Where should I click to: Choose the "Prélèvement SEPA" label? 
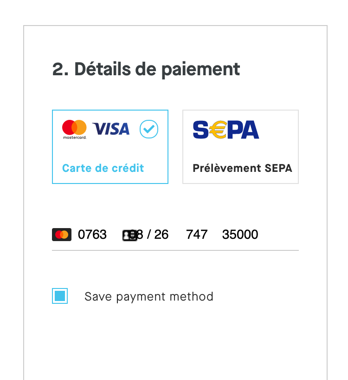click(x=242, y=168)
